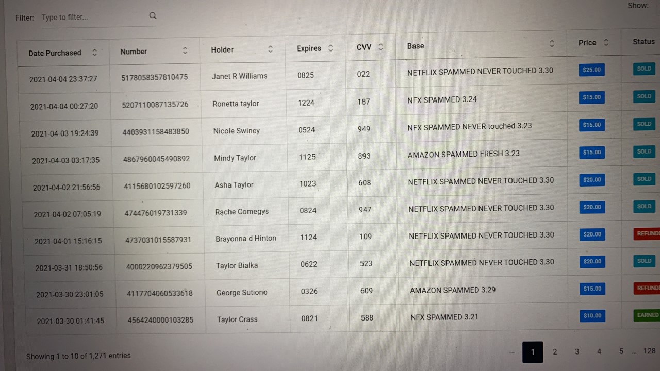Open page 2 of the entries
The width and height of the screenshot is (660, 371).
pos(555,352)
